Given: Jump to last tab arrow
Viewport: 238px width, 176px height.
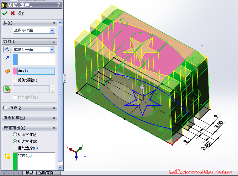Looking at the screenshot, I should click(19, 173).
